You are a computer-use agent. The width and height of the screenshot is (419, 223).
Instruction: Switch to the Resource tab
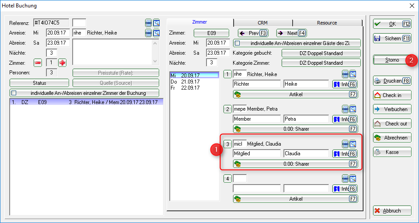click(x=327, y=23)
